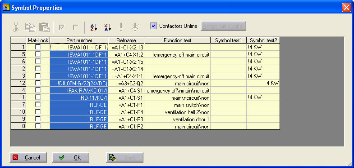Select part number cell !RD-11/KC/I
Screen dimensions: 354x168
79,97
